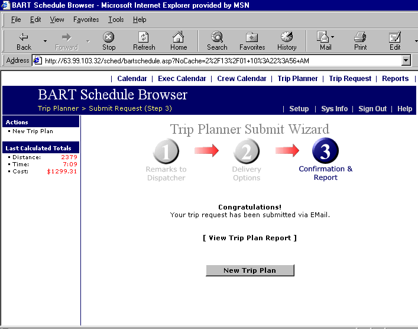Open the Calendar link
Viewport: 418px width, 329px height.
pos(132,79)
